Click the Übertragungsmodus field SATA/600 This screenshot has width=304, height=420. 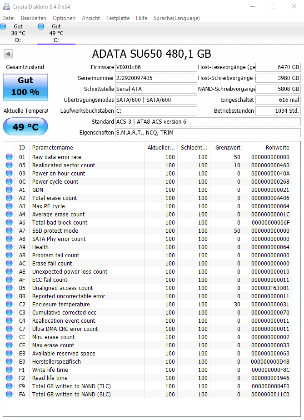[x=156, y=100]
